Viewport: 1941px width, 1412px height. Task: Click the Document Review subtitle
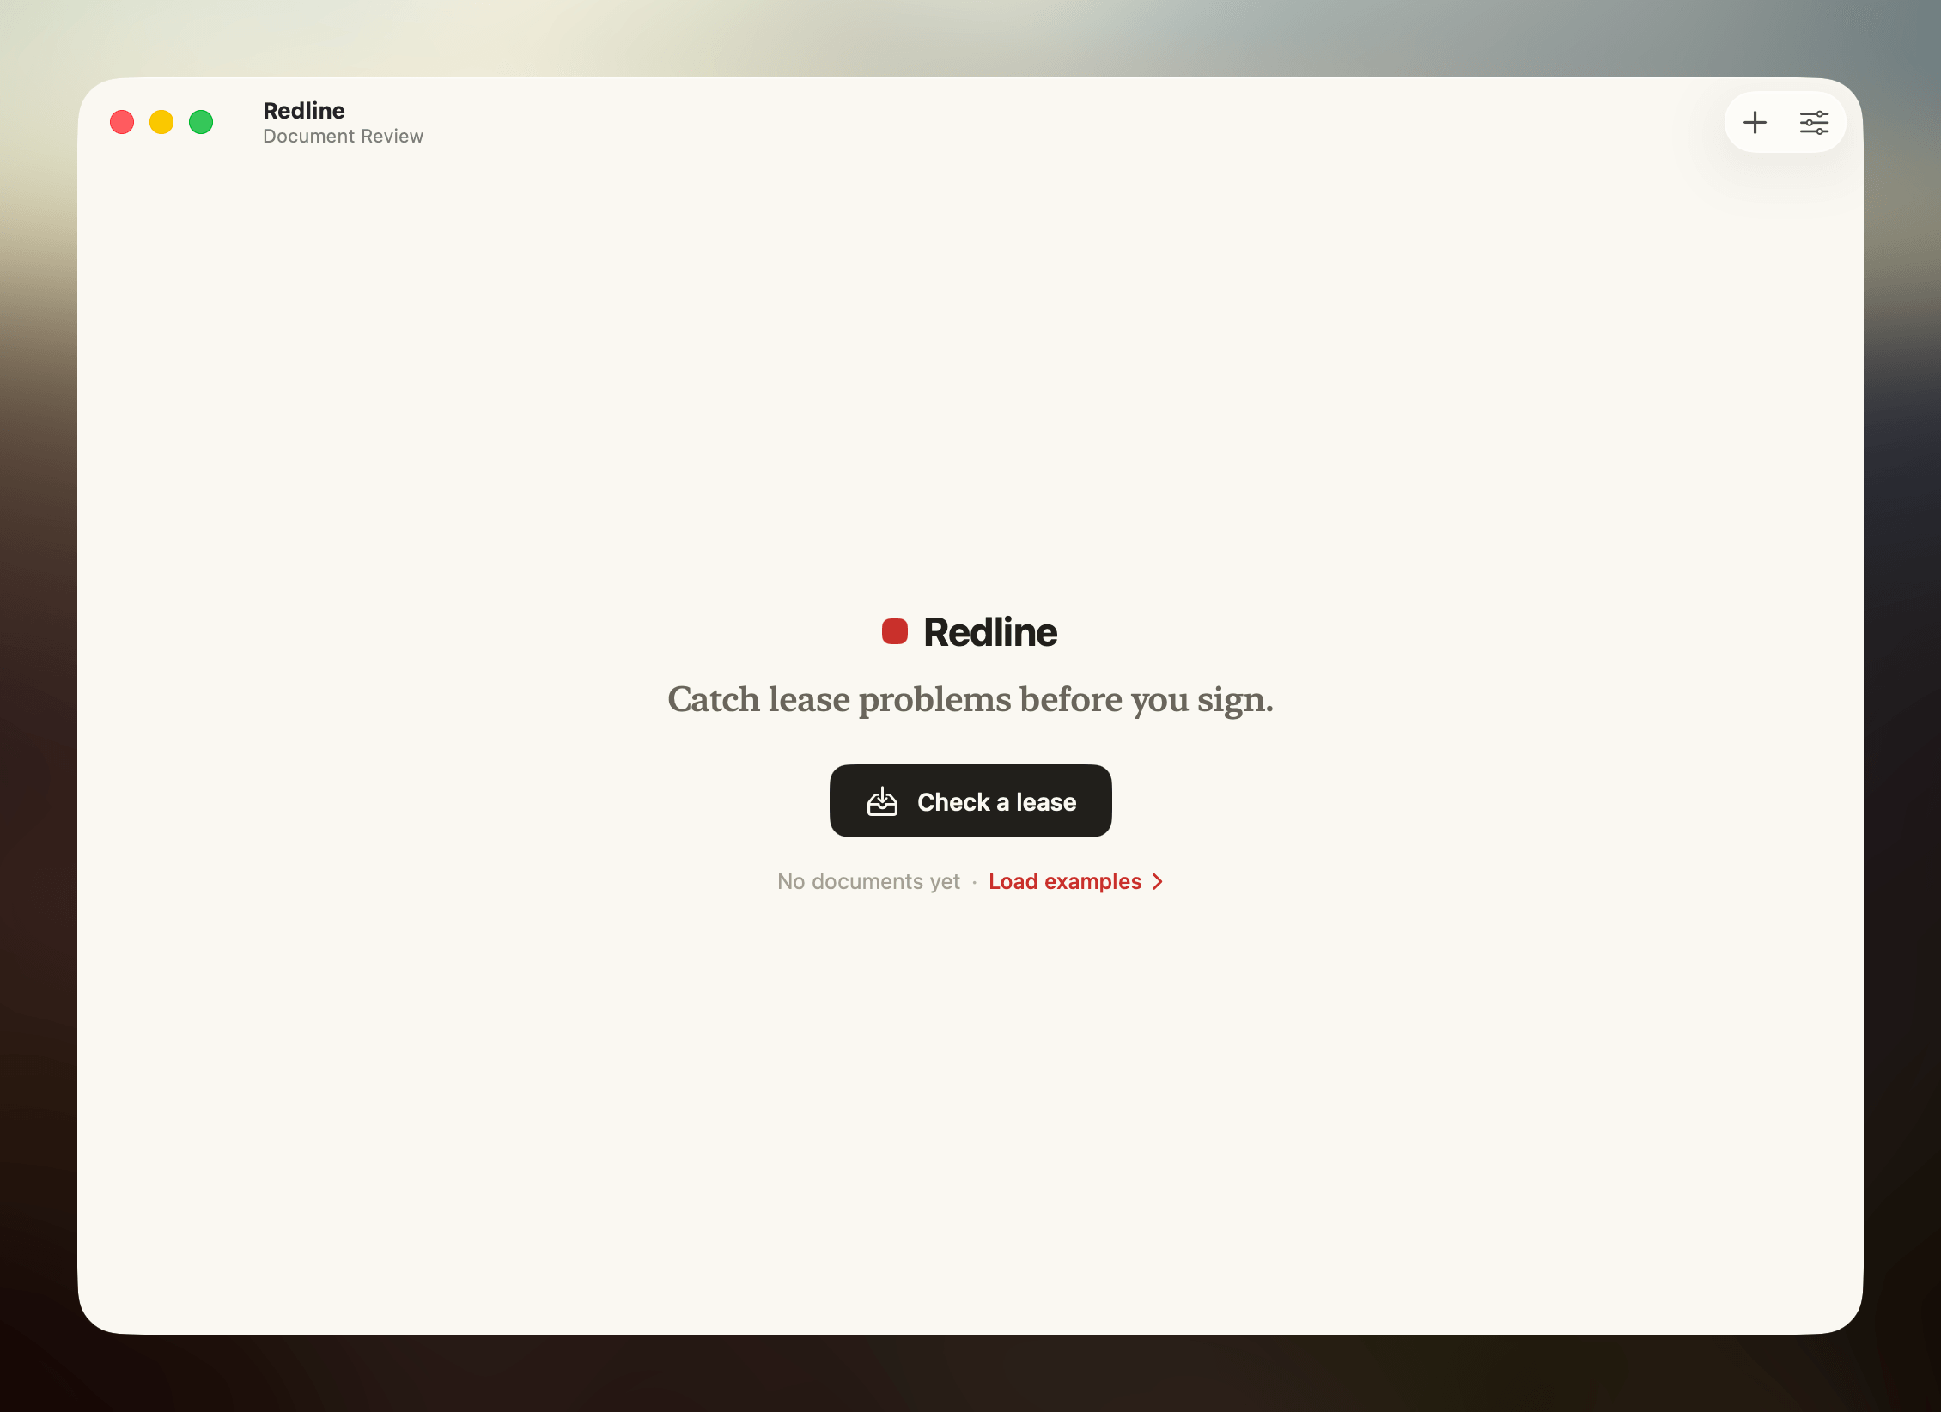click(x=343, y=136)
